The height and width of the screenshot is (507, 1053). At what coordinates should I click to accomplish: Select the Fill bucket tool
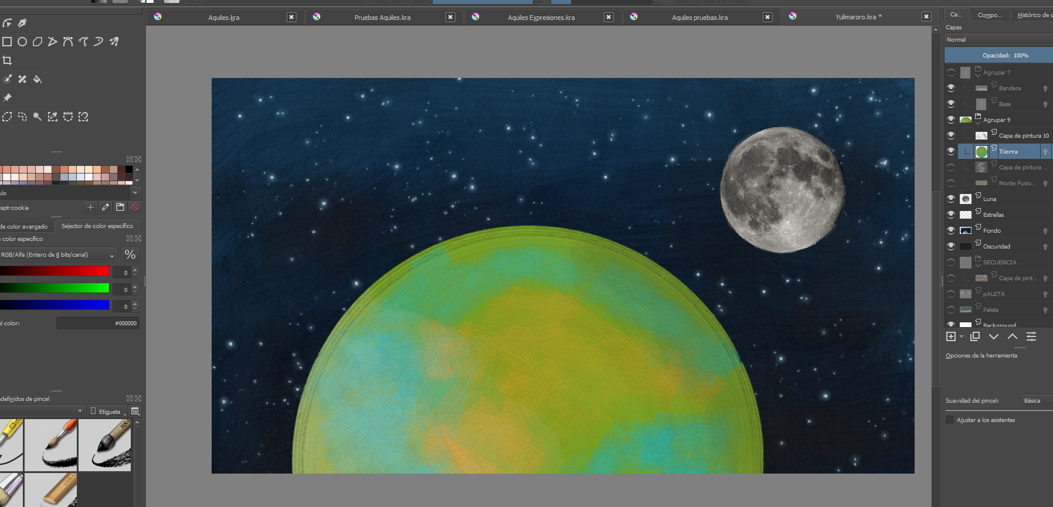click(38, 79)
